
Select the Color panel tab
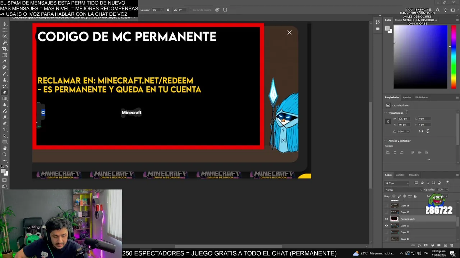pyautogui.click(x=388, y=20)
